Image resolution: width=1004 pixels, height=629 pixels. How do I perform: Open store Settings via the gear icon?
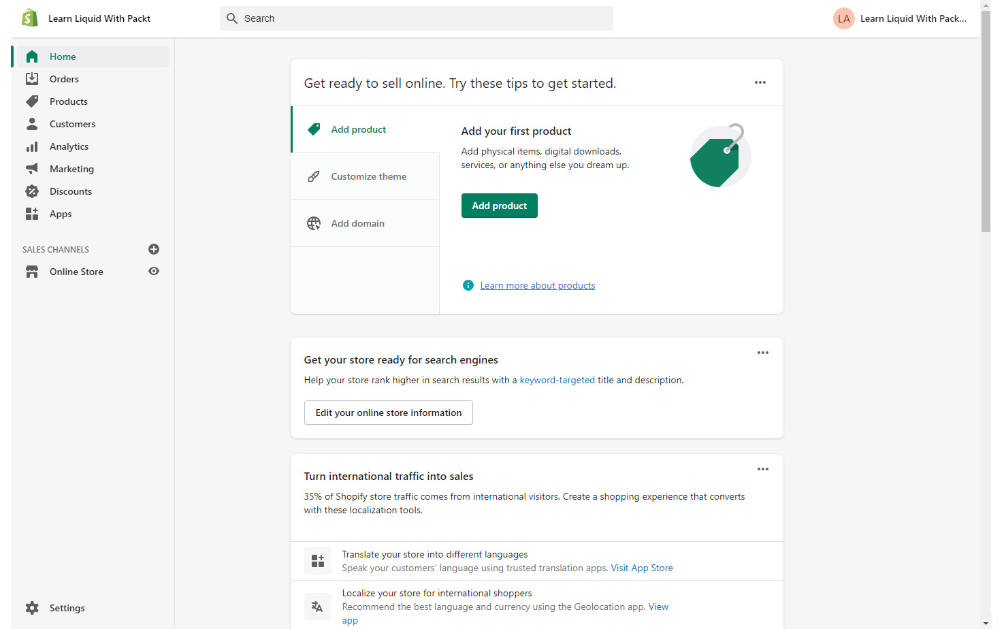coord(32,607)
